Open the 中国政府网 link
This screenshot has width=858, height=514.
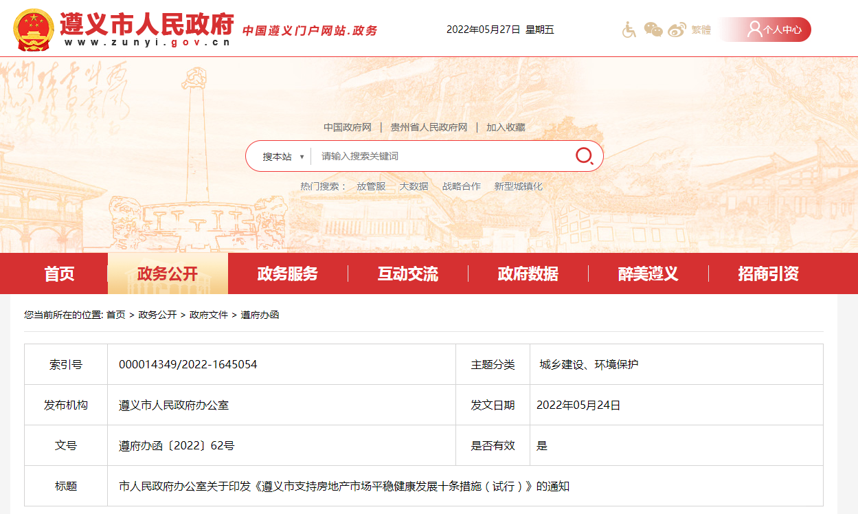[348, 127]
